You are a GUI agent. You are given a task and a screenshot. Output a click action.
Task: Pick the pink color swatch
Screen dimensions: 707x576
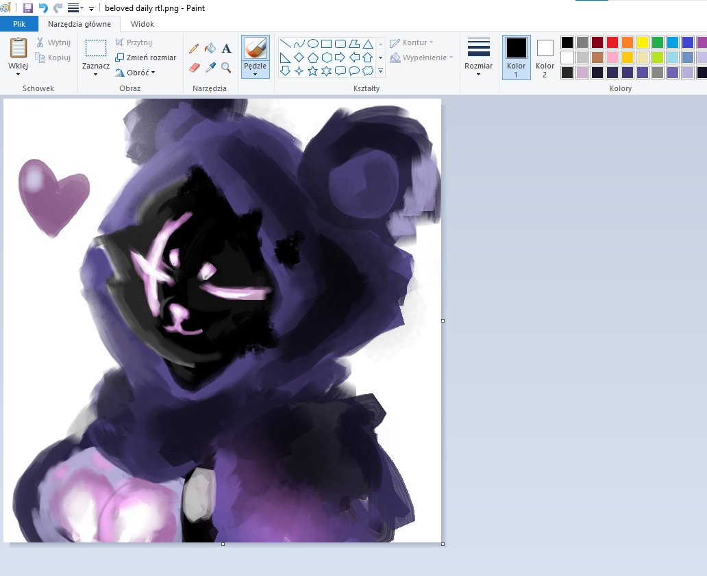pyautogui.click(x=612, y=58)
